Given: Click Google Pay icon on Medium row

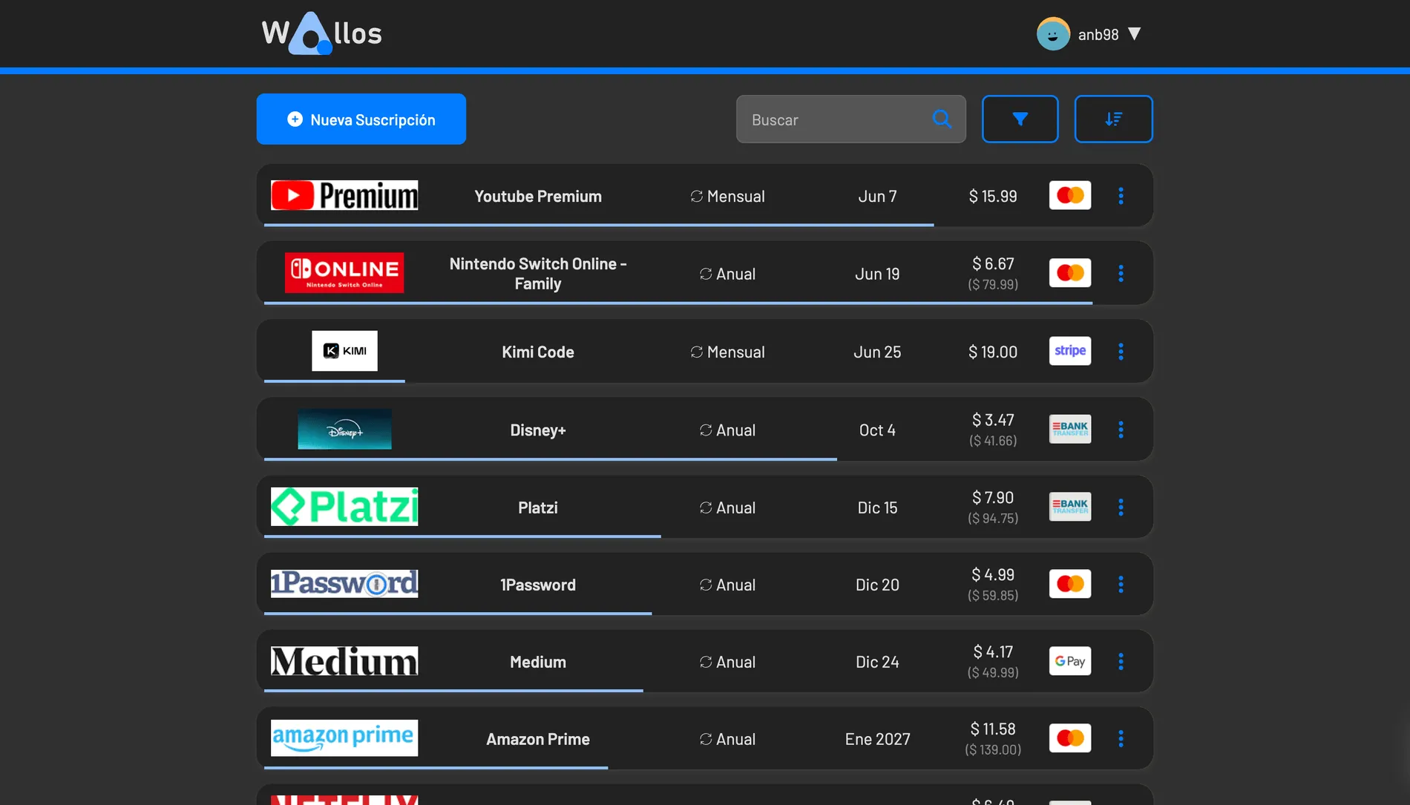Looking at the screenshot, I should click(1070, 661).
